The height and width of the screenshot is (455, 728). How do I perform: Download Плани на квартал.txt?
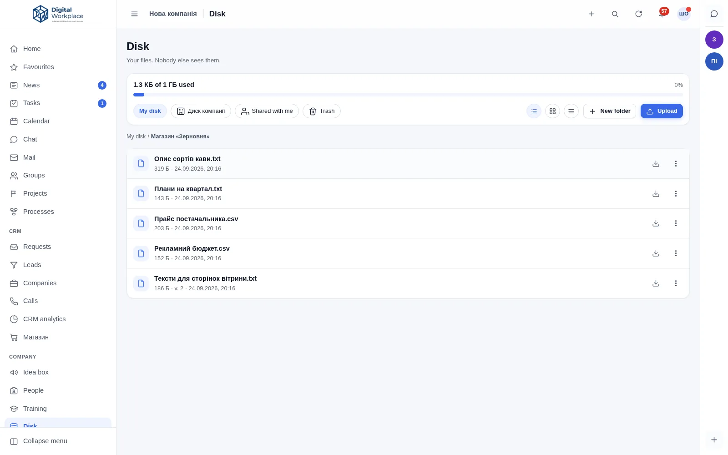click(x=656, y=194)
